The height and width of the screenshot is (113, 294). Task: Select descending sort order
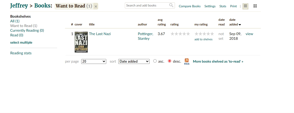pyautogui.click(x=169, y=61)
